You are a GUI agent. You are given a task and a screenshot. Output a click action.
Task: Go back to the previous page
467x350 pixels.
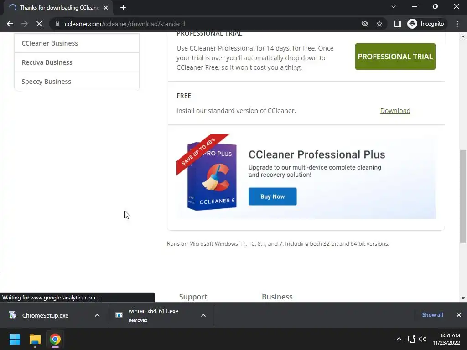[x=10, y=24]
